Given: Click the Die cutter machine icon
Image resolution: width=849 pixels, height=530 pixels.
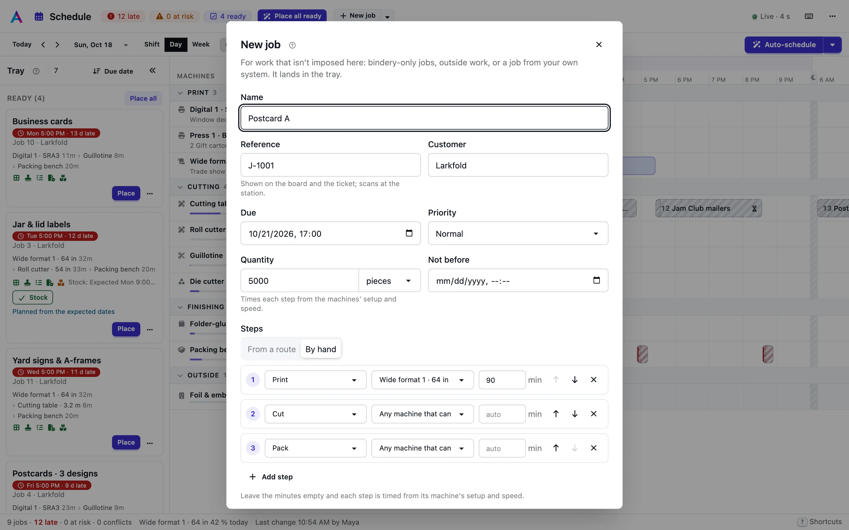Looking at the screenshot, I should [x=181, y=281].
